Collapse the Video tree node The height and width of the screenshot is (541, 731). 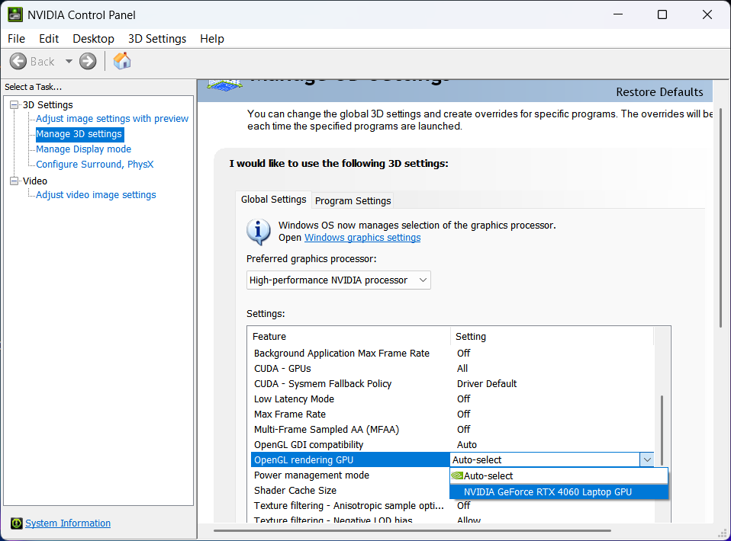[13, 181]
